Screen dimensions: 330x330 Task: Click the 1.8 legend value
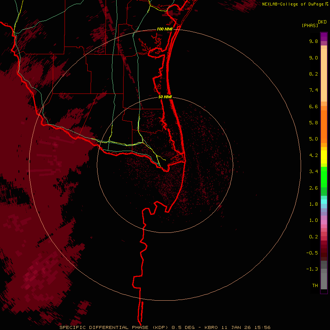(313, 204)
